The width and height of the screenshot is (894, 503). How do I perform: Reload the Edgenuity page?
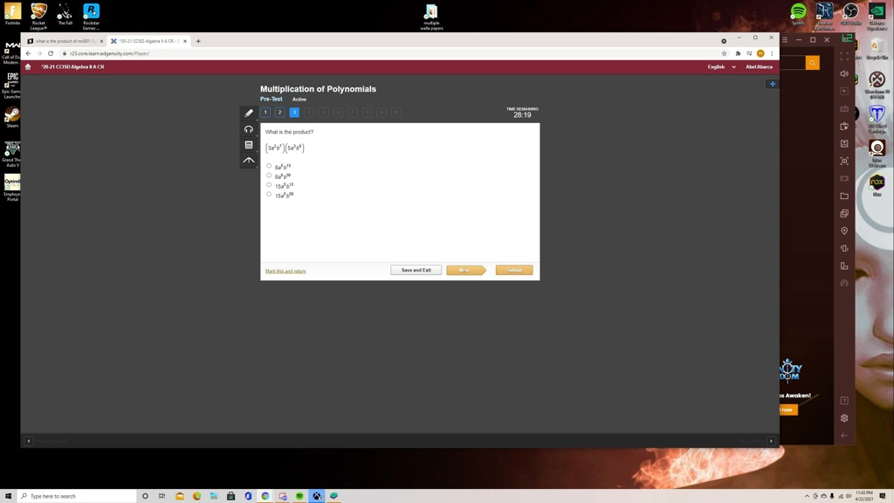51,53
